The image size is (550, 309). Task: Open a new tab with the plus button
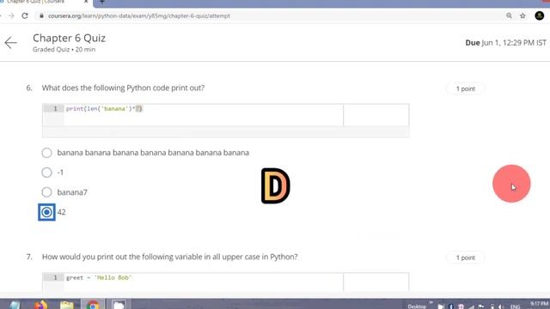pyautogui.click(x=102, y=2)
